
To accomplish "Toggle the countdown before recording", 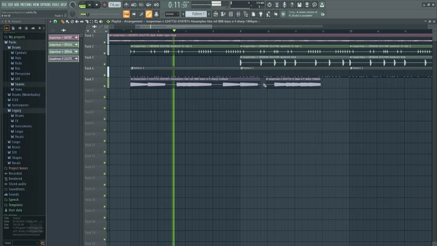I will pos(141,5).
